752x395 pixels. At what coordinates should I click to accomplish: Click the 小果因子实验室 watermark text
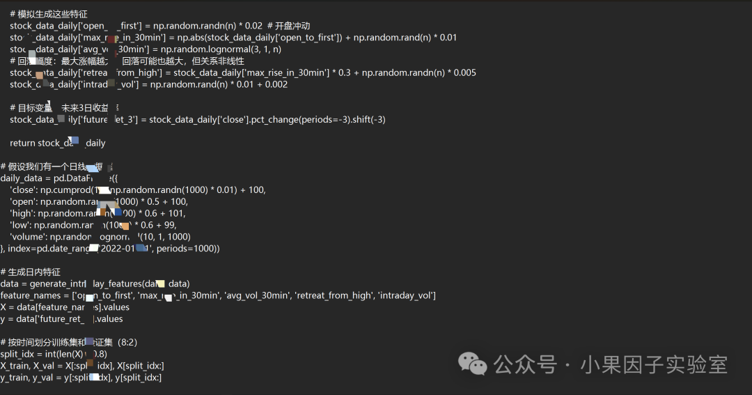click(654, 365)
